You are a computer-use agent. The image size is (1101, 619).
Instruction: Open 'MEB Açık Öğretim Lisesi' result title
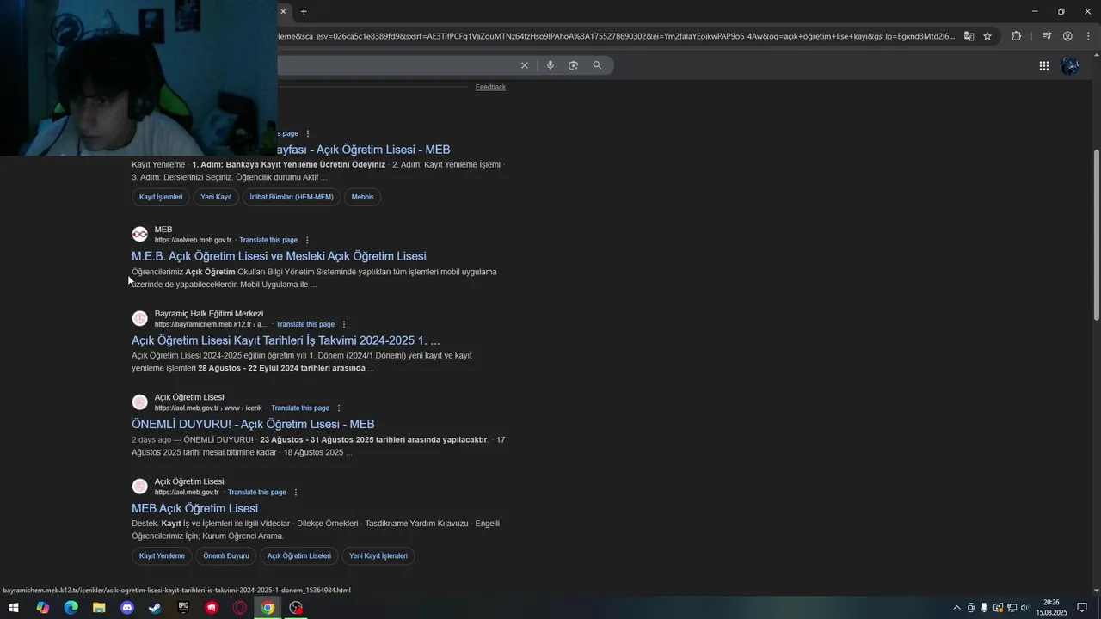click(194, 508)
